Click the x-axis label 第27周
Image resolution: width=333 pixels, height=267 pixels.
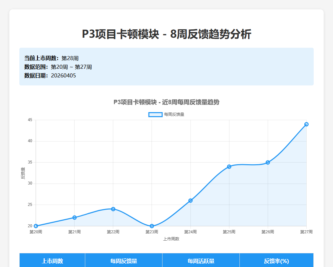[306, 232]
